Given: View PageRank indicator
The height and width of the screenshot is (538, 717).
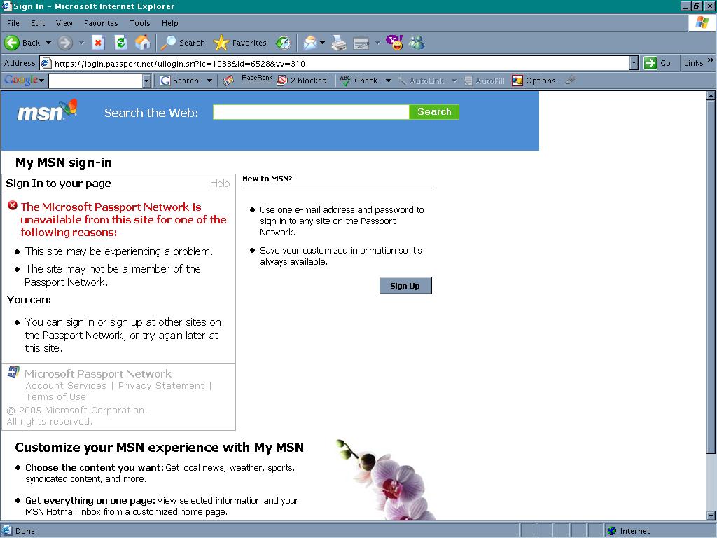Looking at the screenshot, I should pos(257,78).
